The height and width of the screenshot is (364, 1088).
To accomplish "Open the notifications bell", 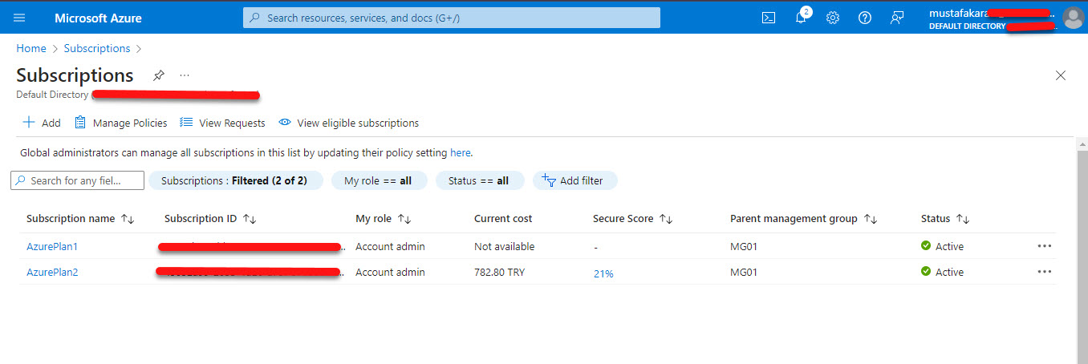I will pos(800,18).
